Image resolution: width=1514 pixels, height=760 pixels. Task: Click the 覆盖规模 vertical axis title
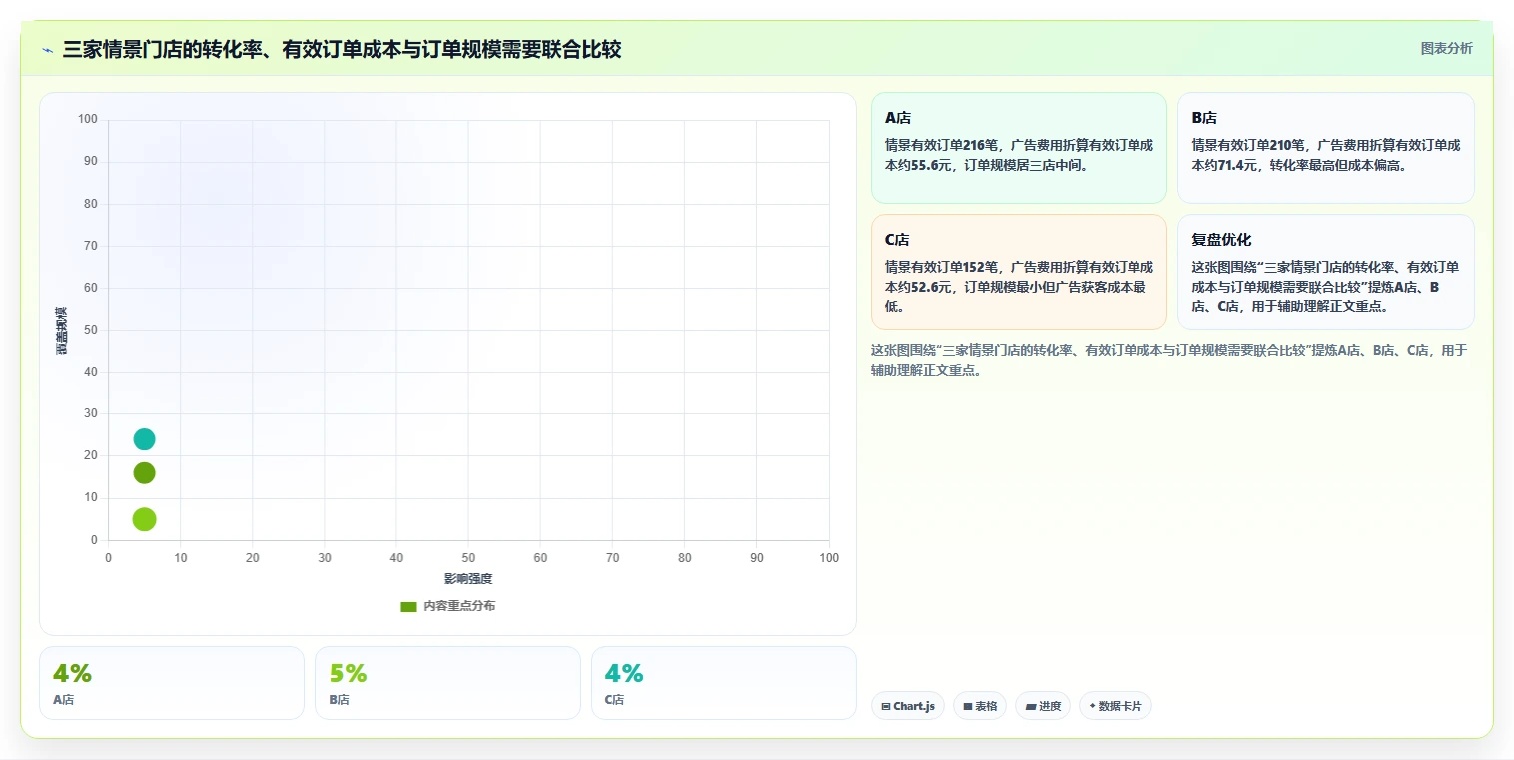(x=62, y=331)
